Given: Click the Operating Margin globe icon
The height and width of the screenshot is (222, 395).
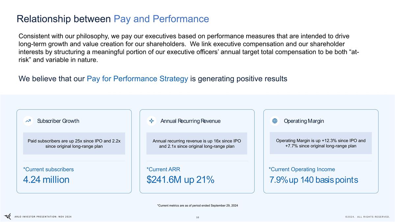Looking at the screenshot, I should (x=275, y=121).
